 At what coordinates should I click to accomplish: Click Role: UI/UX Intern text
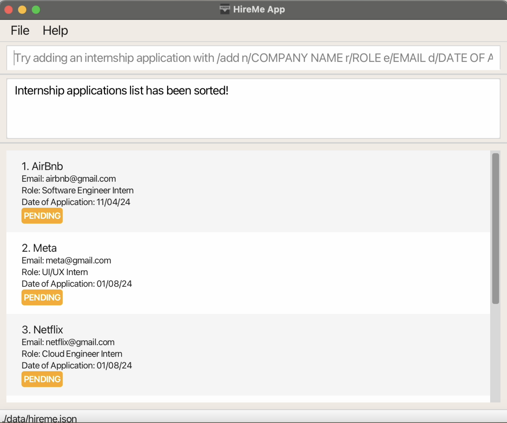point(55,272)
